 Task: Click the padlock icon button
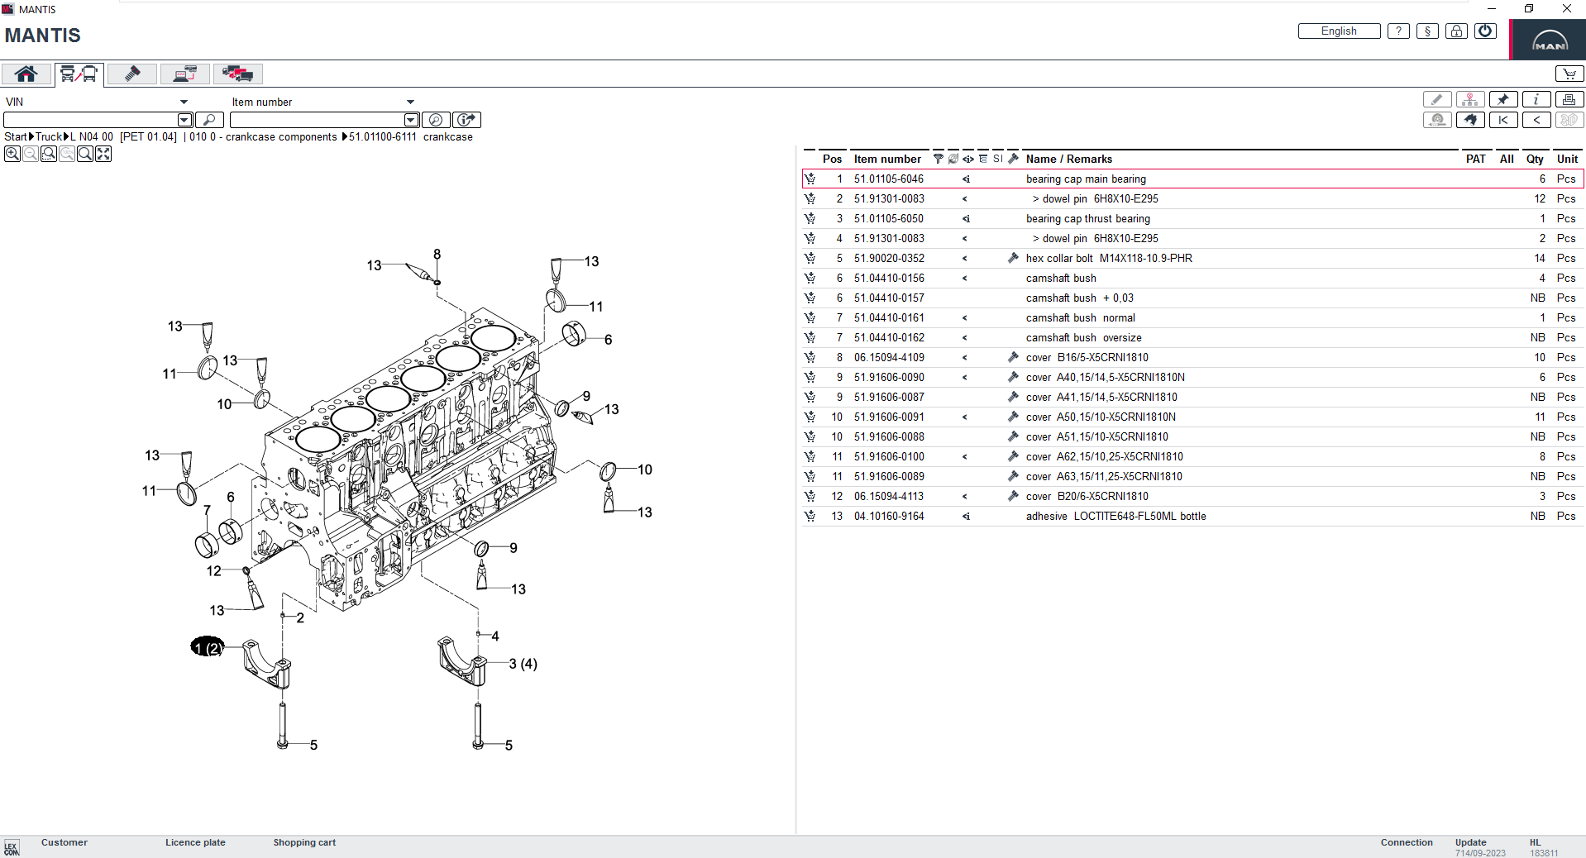click(x=1456, y=31)
